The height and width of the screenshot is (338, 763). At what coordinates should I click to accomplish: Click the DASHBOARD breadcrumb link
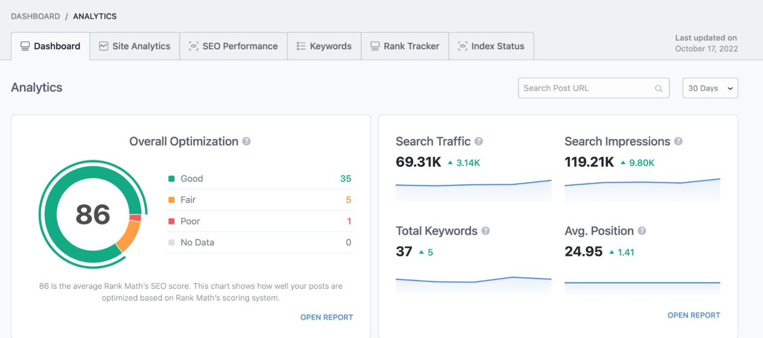35,16
